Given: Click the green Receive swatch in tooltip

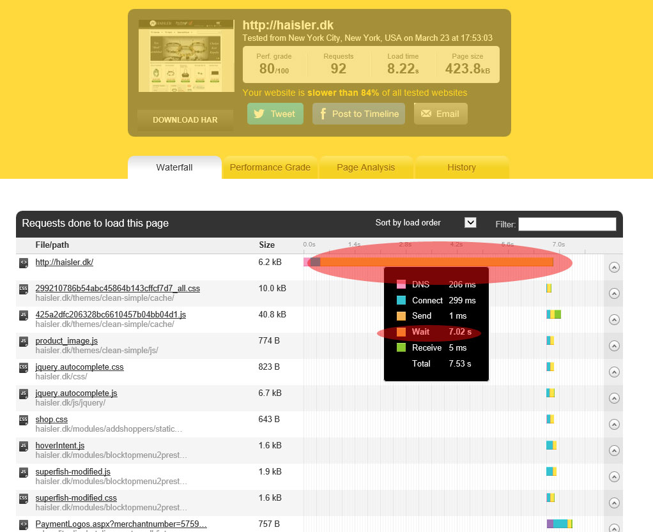Looking at the screenshot, I should pos(401,347).
